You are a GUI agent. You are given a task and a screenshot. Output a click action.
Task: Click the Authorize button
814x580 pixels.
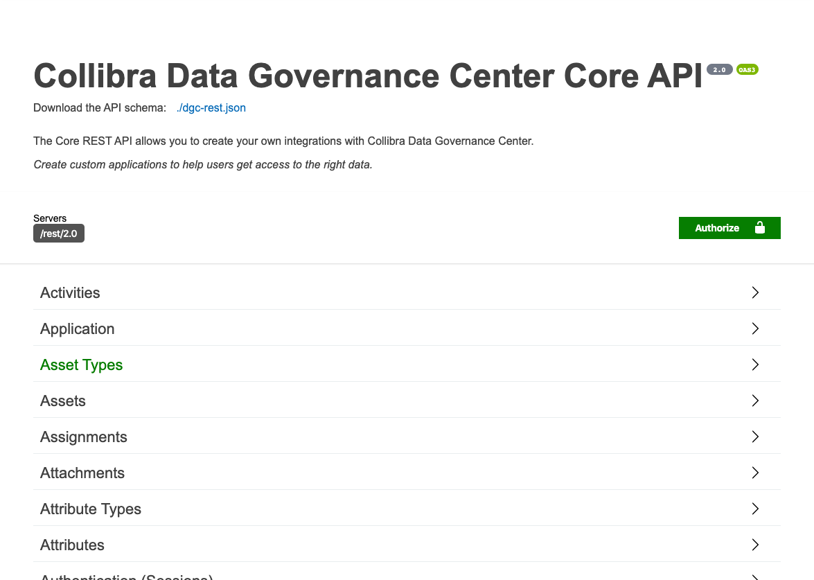[729, 228]
